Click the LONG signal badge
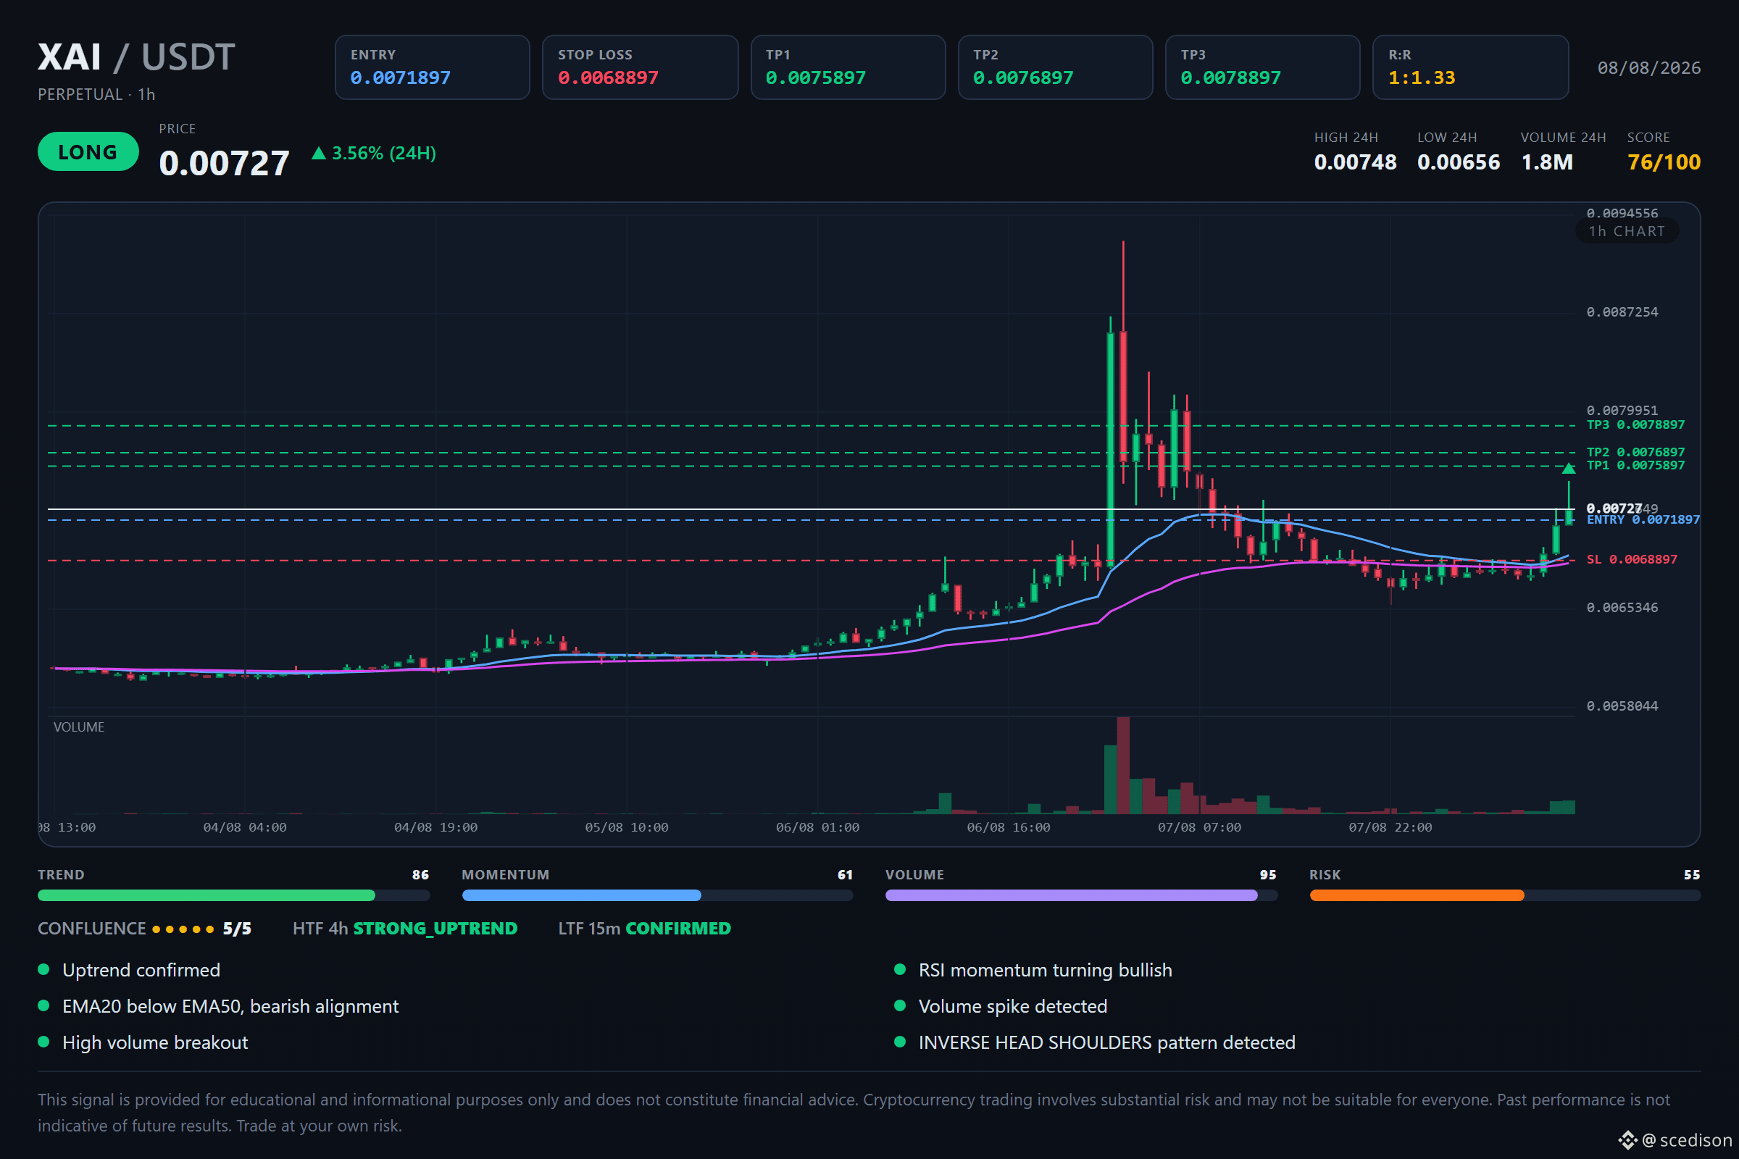Viewport: 1739px width, 1159px height. pyautogui.click(x=88, y=151)
